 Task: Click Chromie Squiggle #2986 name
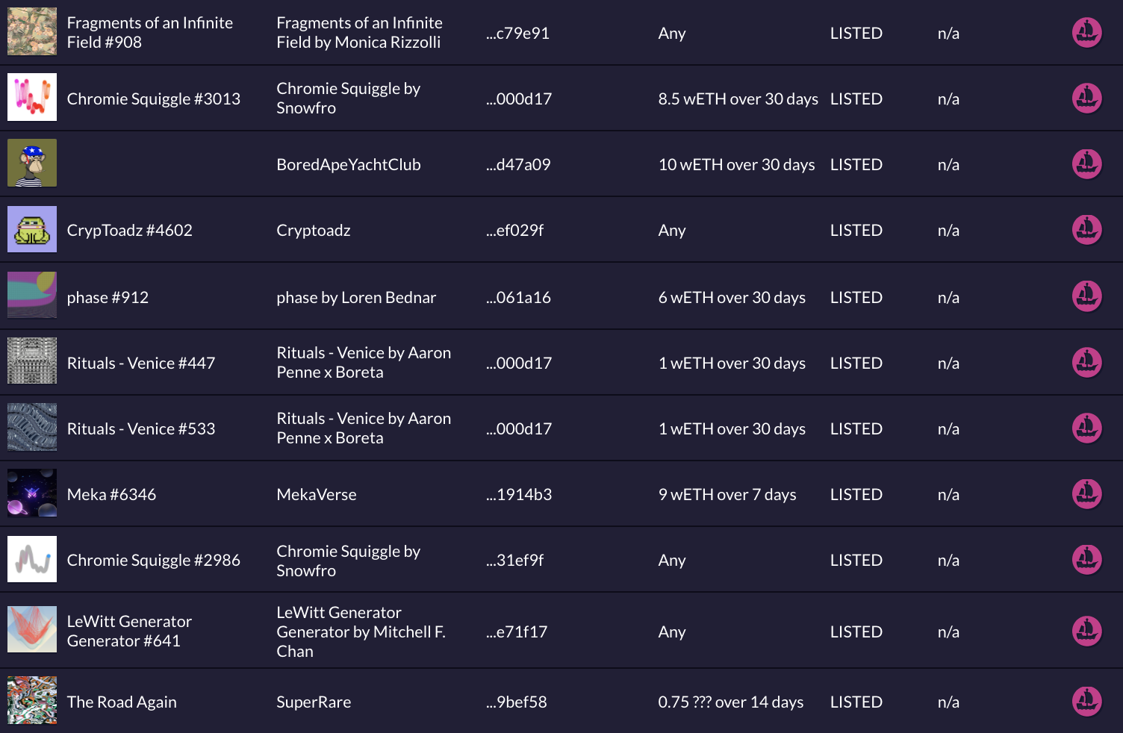coord(154,561)
